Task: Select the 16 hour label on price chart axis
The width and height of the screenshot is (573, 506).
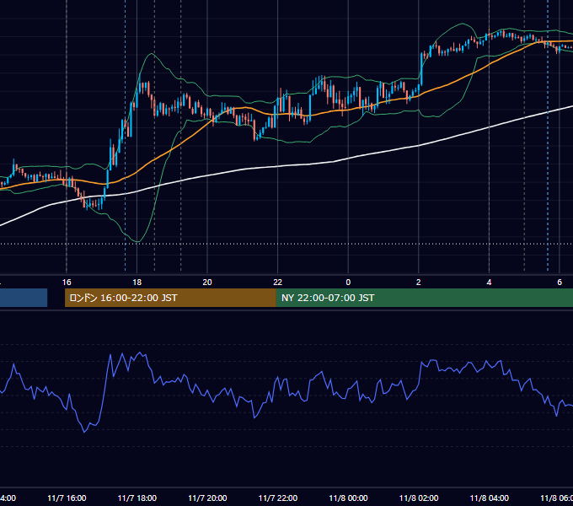Action: click(67, 283)
